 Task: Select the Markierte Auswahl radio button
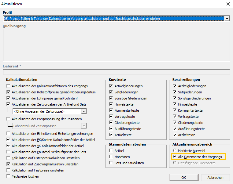click(175, 151)
